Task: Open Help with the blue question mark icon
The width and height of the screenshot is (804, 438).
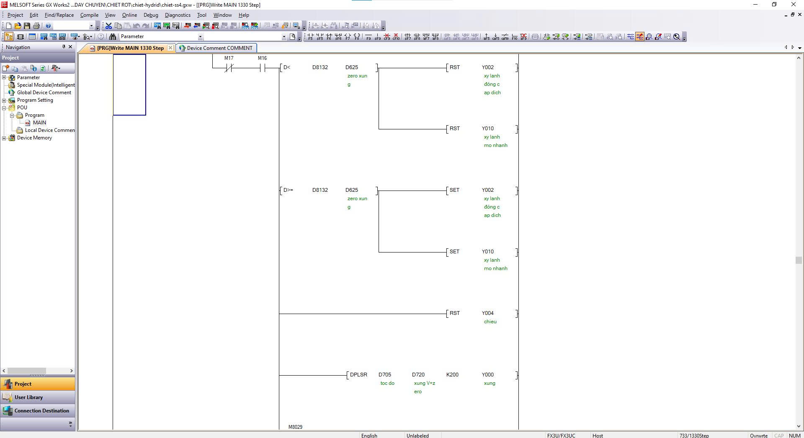Action: click(x=48, y=26)
